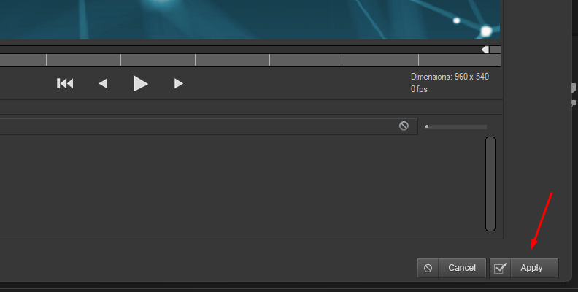The image size is (578, 292).
Task: Adjust the small horizontal slider handle
Action: (427, 127)
